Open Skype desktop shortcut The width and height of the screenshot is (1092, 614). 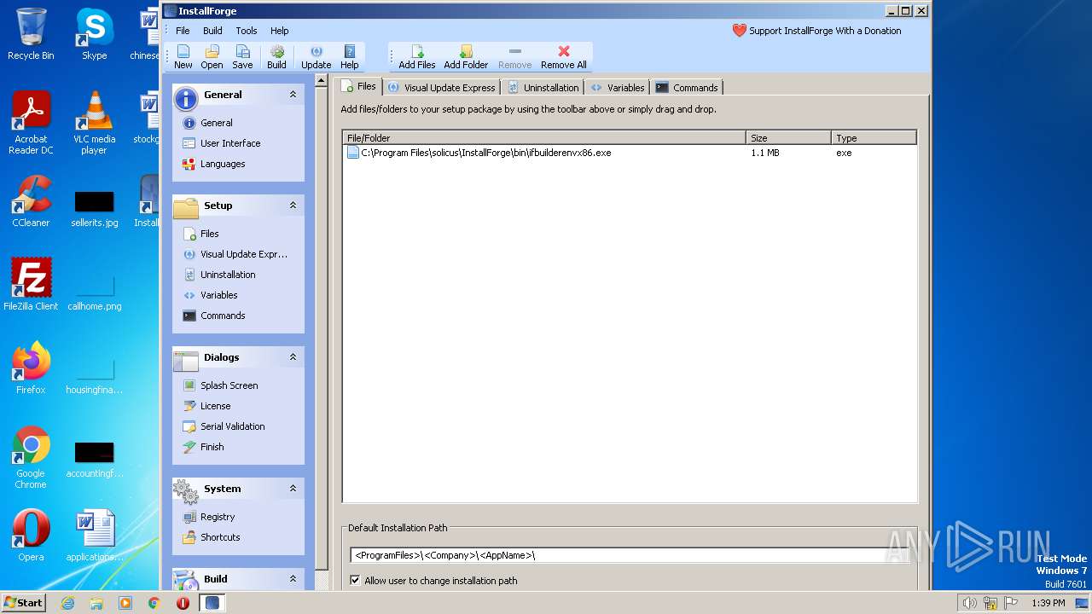tap(94, 35)
